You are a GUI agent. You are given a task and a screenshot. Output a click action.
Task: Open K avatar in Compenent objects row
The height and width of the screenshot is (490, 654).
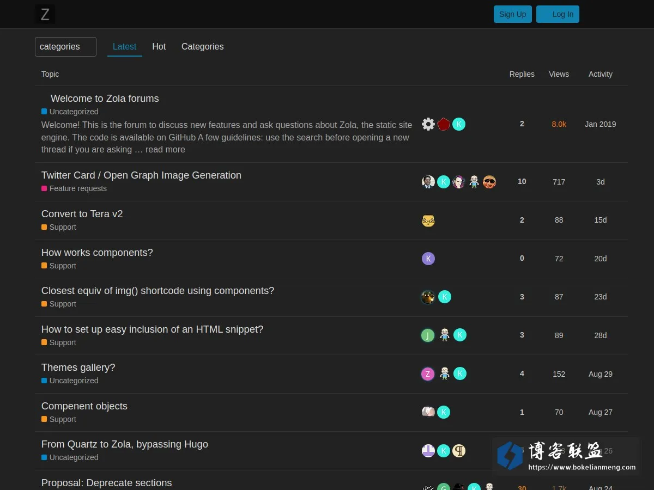click(444, 412)
